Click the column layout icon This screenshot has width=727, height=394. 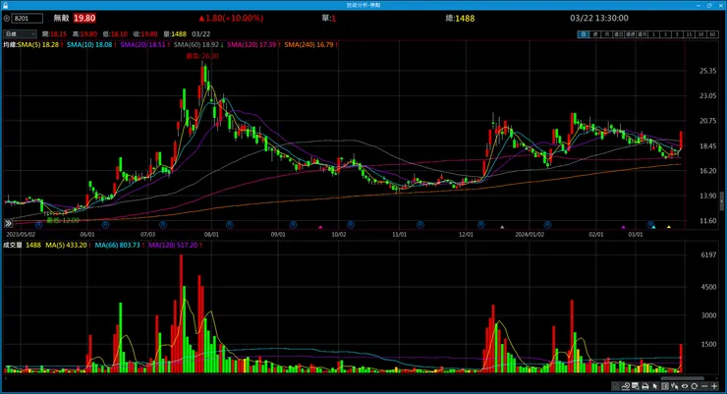tap(665, 386)
